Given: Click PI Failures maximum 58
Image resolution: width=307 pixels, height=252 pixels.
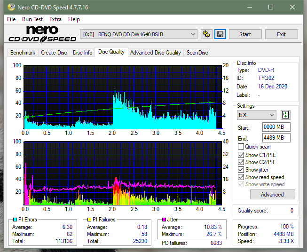Looking at the screenshot, I should [x=144, y=234].
